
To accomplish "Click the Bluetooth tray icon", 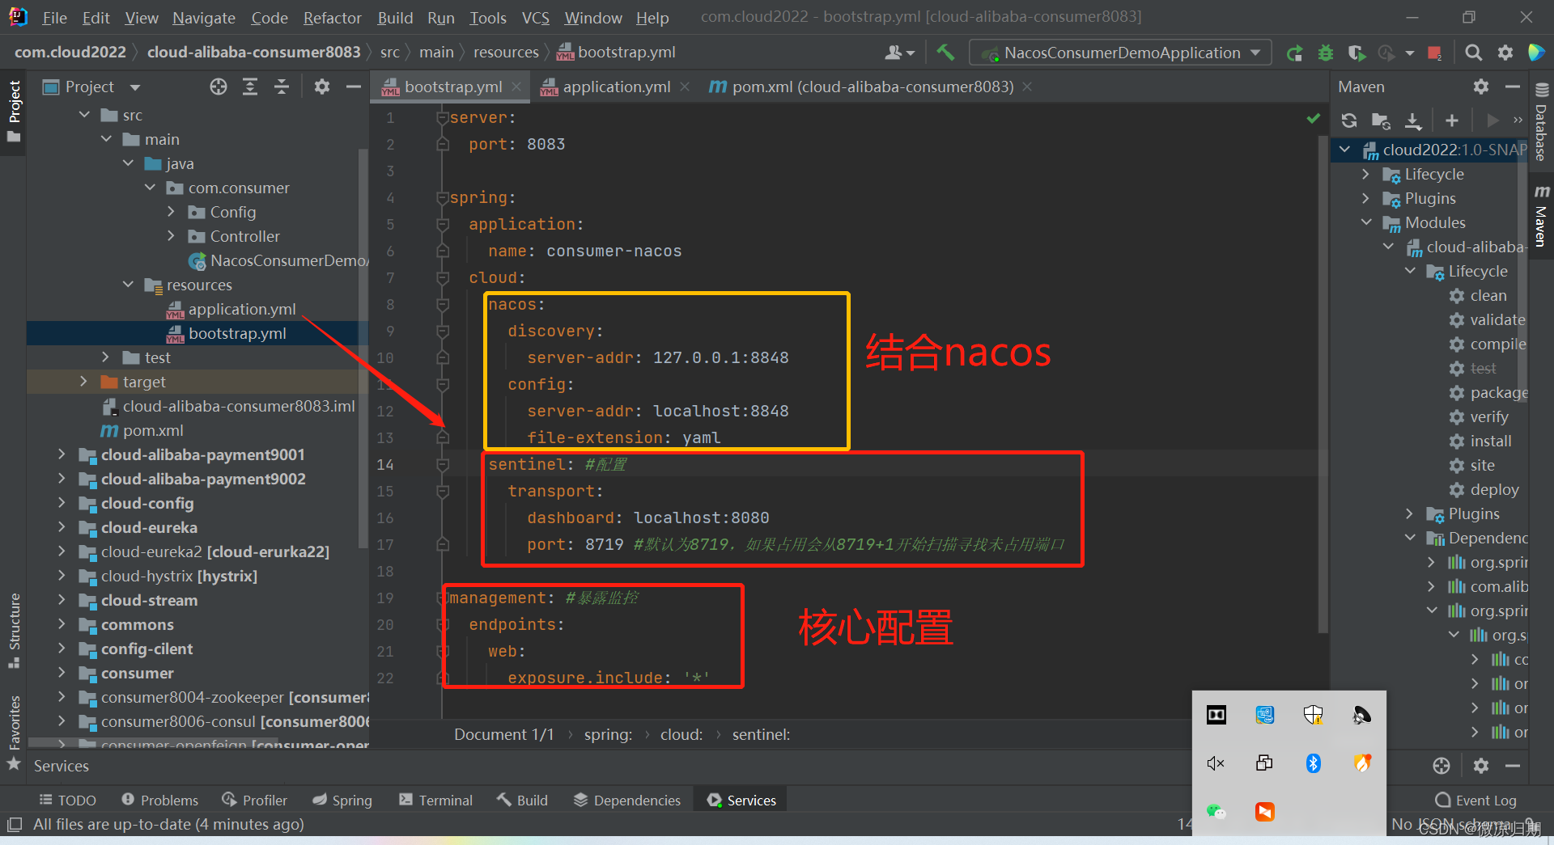I will pyautogui.click(x=1313, y=763).
